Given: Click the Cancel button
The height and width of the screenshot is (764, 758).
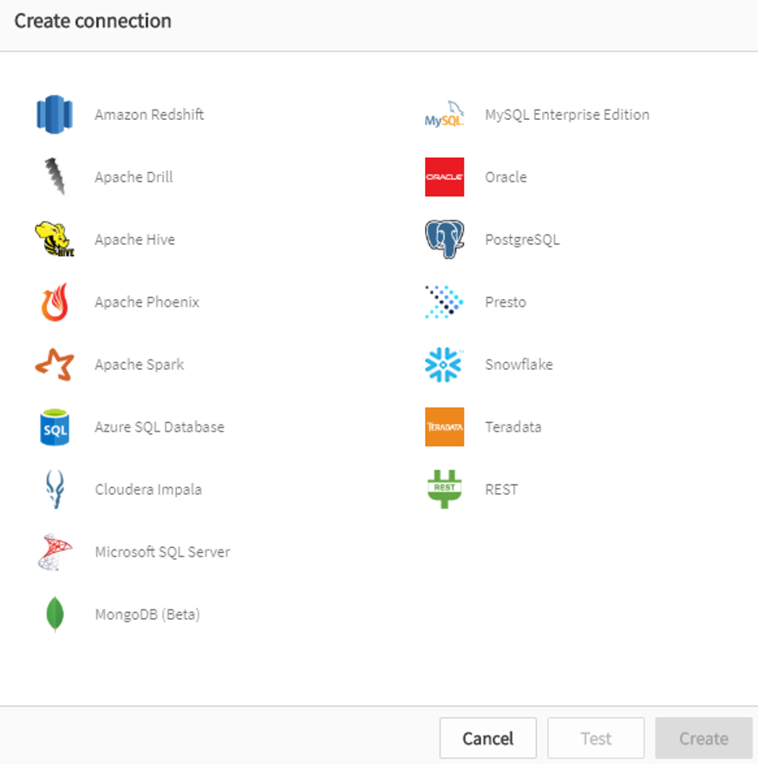Looking at the screenshot, I should [487, 738].
